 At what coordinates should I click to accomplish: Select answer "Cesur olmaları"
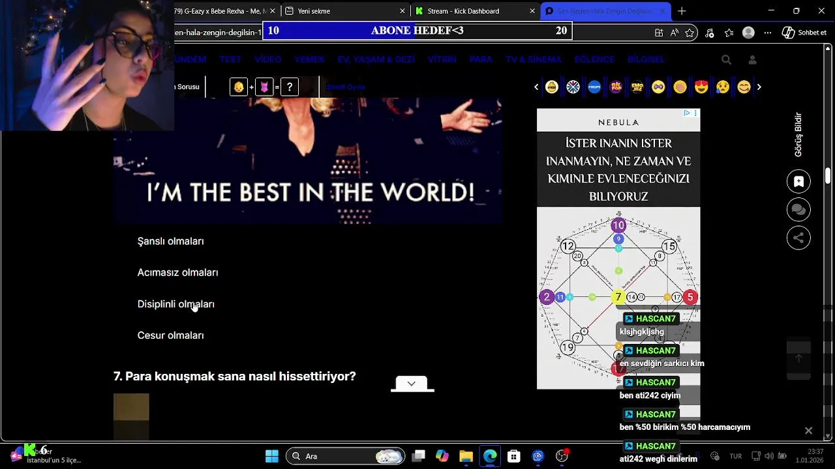[170, 335]
